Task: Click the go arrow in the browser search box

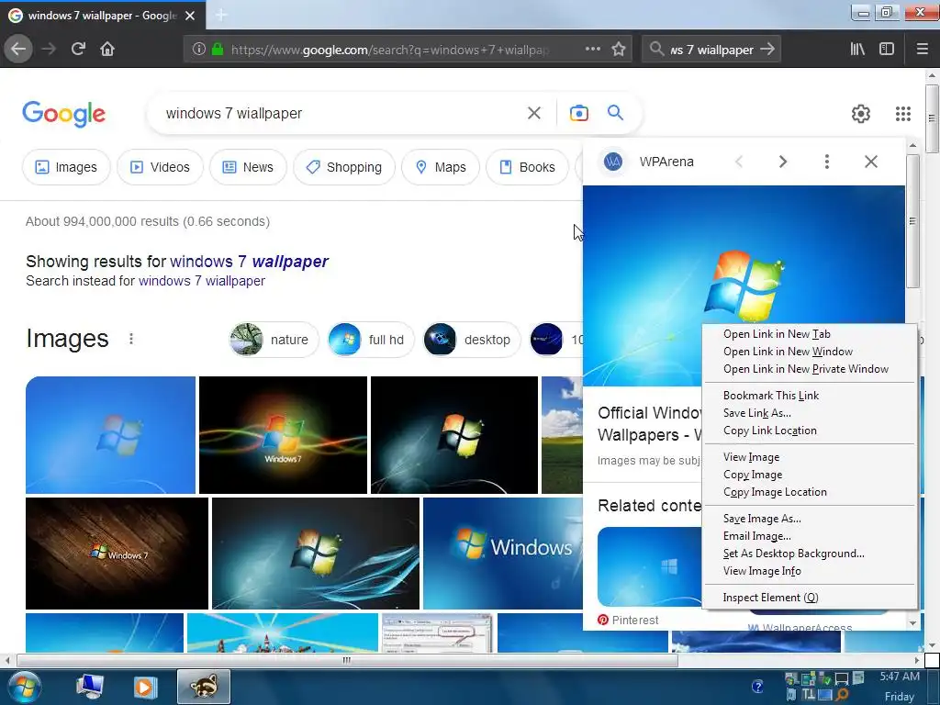Action: click(x=767, y=50)
